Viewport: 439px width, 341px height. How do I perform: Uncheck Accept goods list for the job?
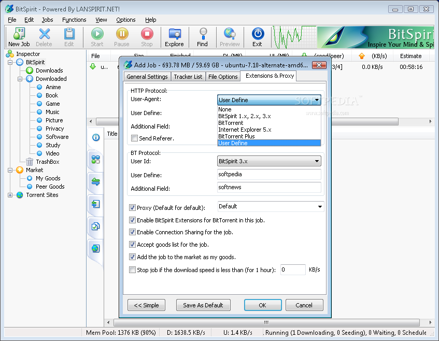point(132,245)
